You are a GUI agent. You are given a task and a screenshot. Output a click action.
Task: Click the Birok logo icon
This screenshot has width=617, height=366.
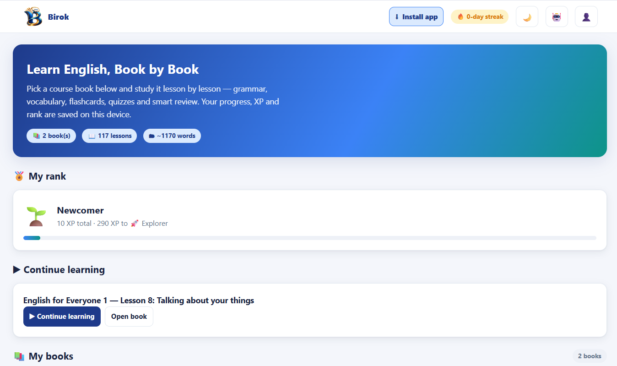[33, 17]
